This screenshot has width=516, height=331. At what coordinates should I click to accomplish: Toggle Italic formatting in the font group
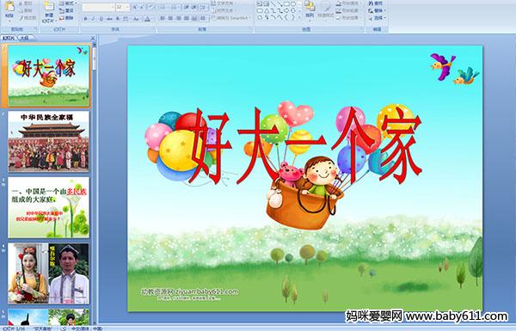click(x=94, y=19)
